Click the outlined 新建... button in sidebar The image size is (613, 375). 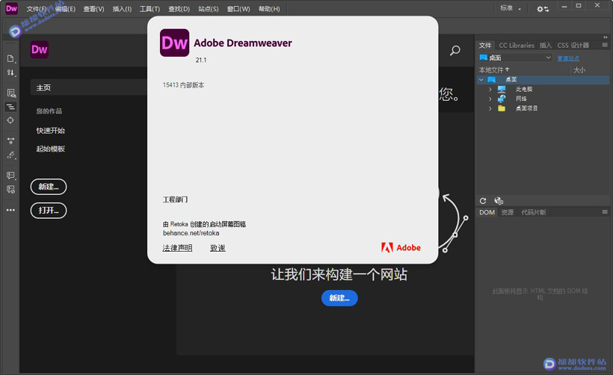(49, 187)
